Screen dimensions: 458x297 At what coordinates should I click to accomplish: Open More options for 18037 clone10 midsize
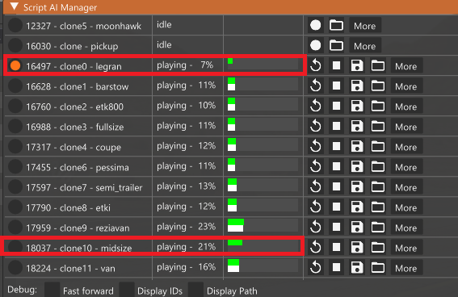(406, 248)
